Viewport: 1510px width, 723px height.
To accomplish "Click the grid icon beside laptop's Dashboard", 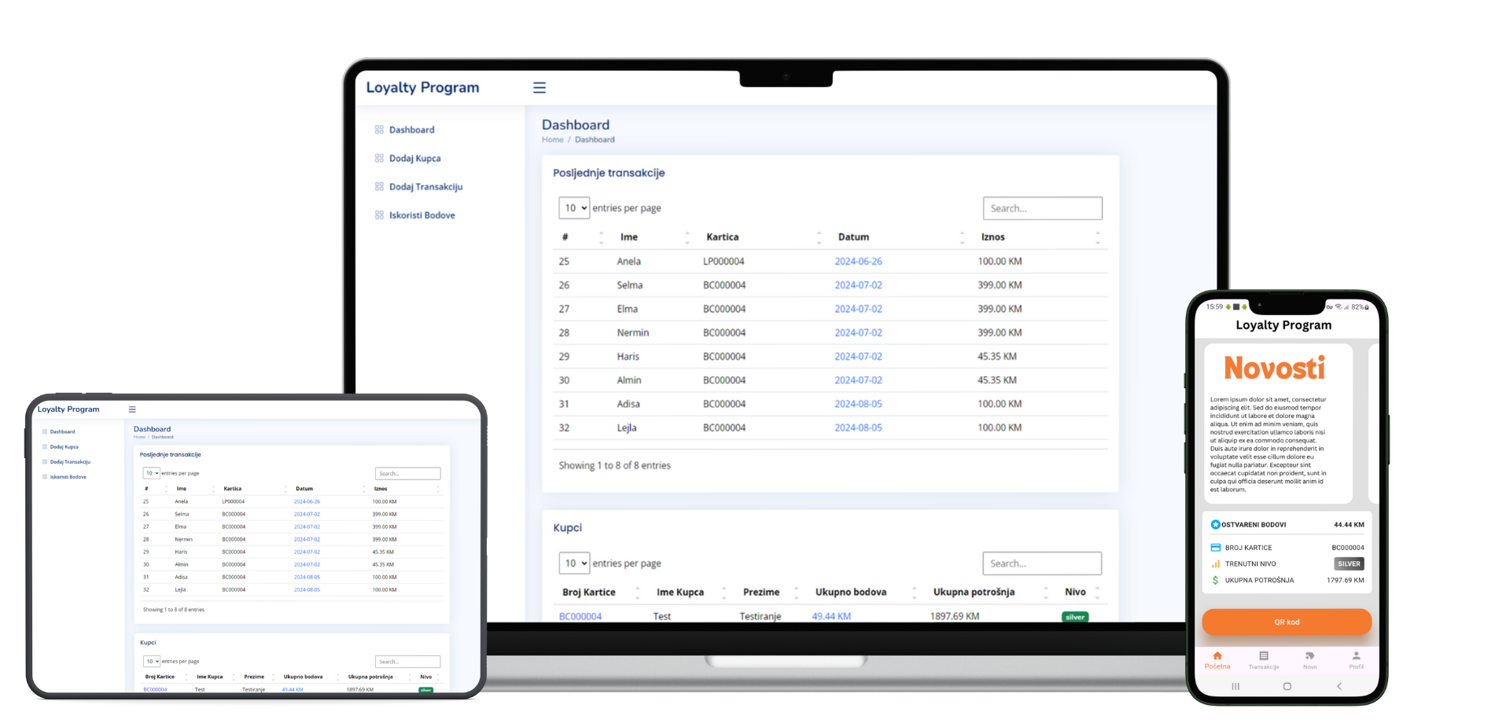I will point(379,130).
